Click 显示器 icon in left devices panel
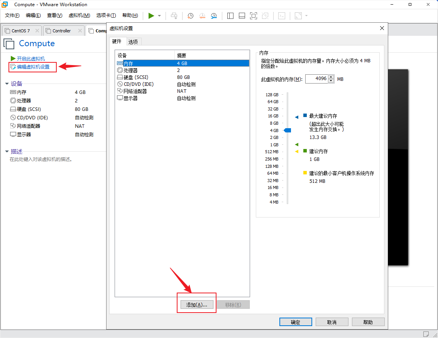Viewport: 438px width, 338px height. click(x=13, y=134)
